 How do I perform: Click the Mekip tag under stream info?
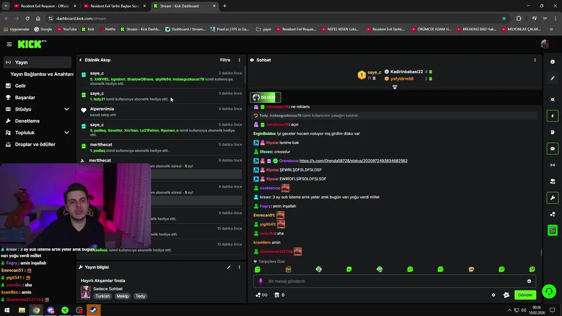122,296
